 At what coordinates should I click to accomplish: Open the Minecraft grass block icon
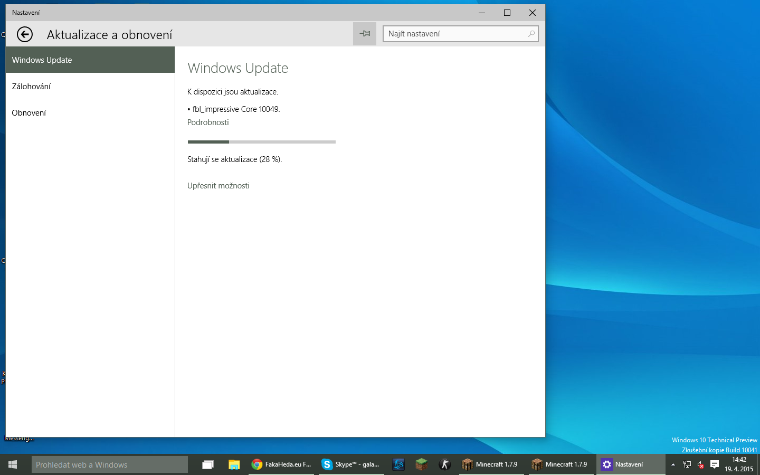(x=421, y=464)
